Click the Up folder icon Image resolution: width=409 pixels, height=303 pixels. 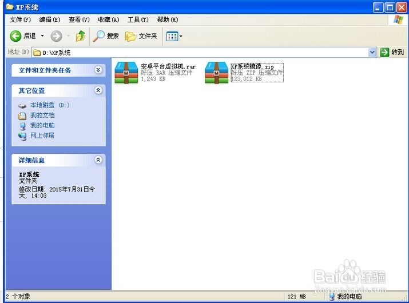coord(80,36)
